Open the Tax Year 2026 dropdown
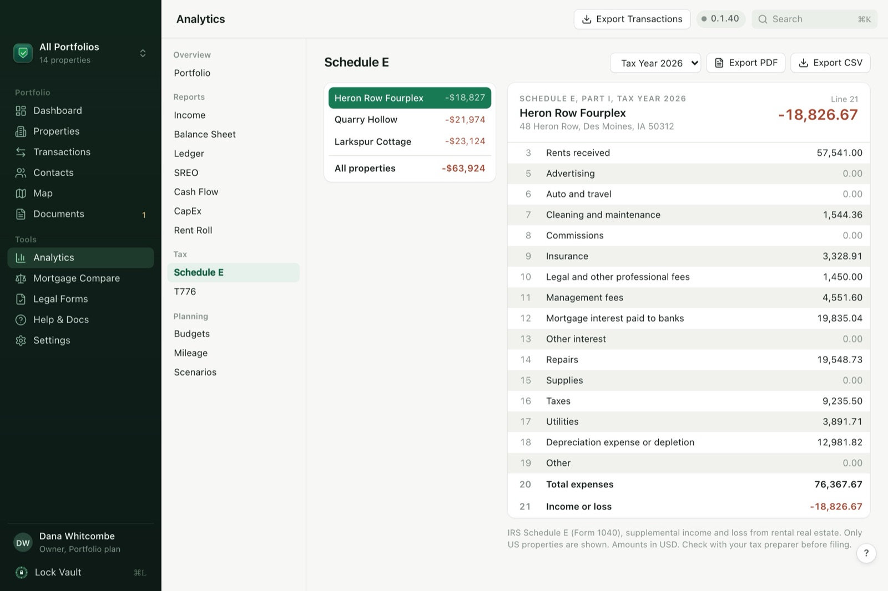The image size is (888, 591). [655, 63]
